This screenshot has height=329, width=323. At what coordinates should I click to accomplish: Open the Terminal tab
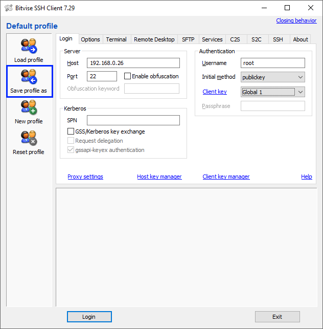(x=117, y=39)
